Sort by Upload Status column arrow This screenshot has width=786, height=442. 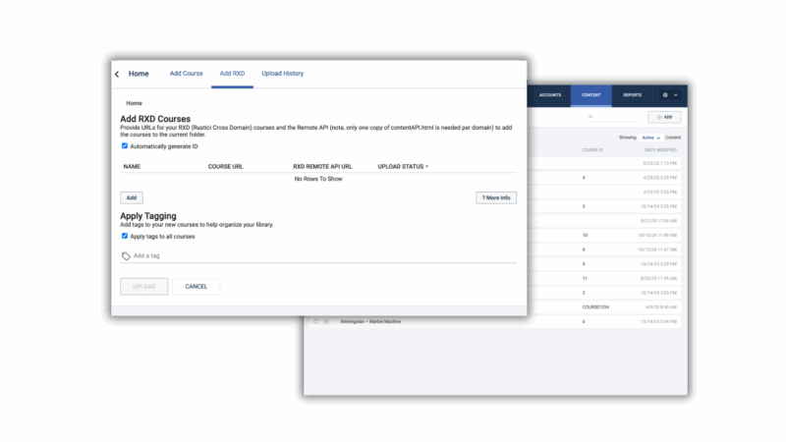pos(427,167)
